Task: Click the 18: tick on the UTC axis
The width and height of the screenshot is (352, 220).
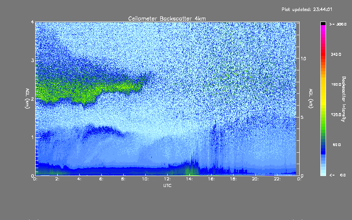Action: pos(233,179)
